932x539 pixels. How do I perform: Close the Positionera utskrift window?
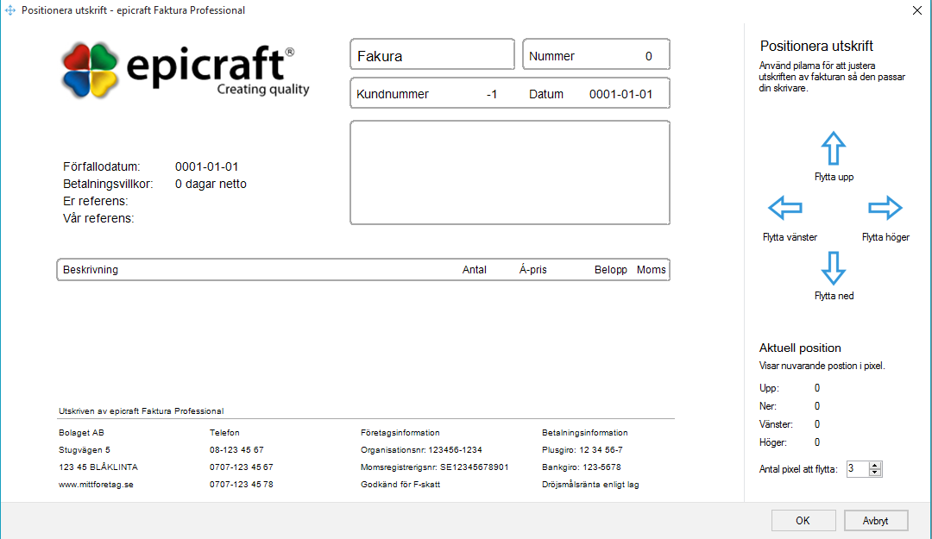point(917,10)
